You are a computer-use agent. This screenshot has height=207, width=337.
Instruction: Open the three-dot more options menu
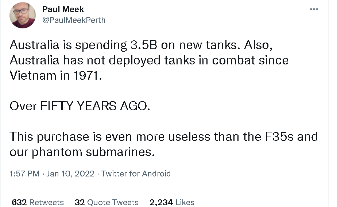(x=314, y=9)
